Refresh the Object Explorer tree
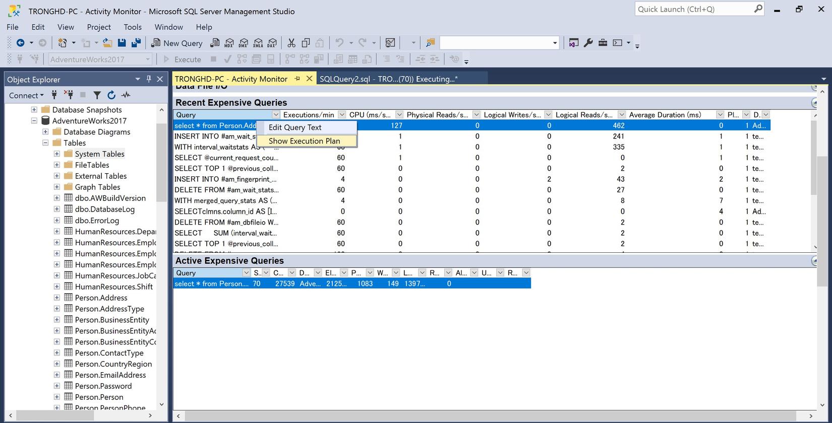Screen dimensions: 832x423 (x=111, y=95)
